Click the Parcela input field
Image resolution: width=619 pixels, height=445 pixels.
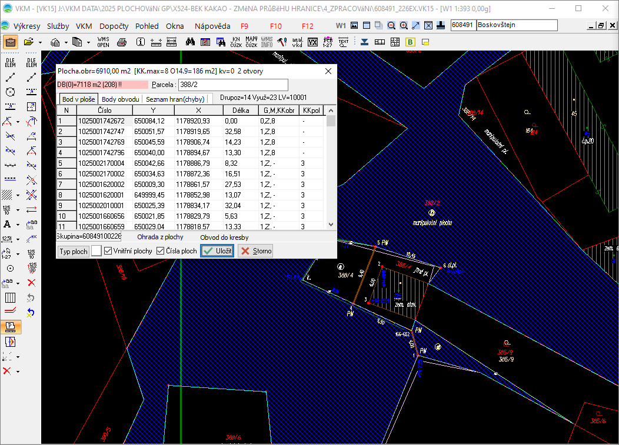pos(233,85)
